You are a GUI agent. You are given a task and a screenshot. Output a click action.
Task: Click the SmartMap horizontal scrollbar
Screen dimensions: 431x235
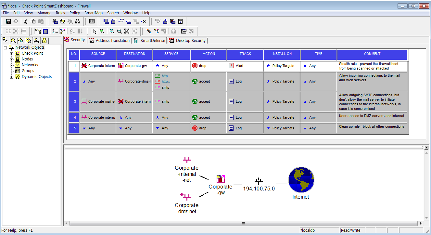pos(243,223)
